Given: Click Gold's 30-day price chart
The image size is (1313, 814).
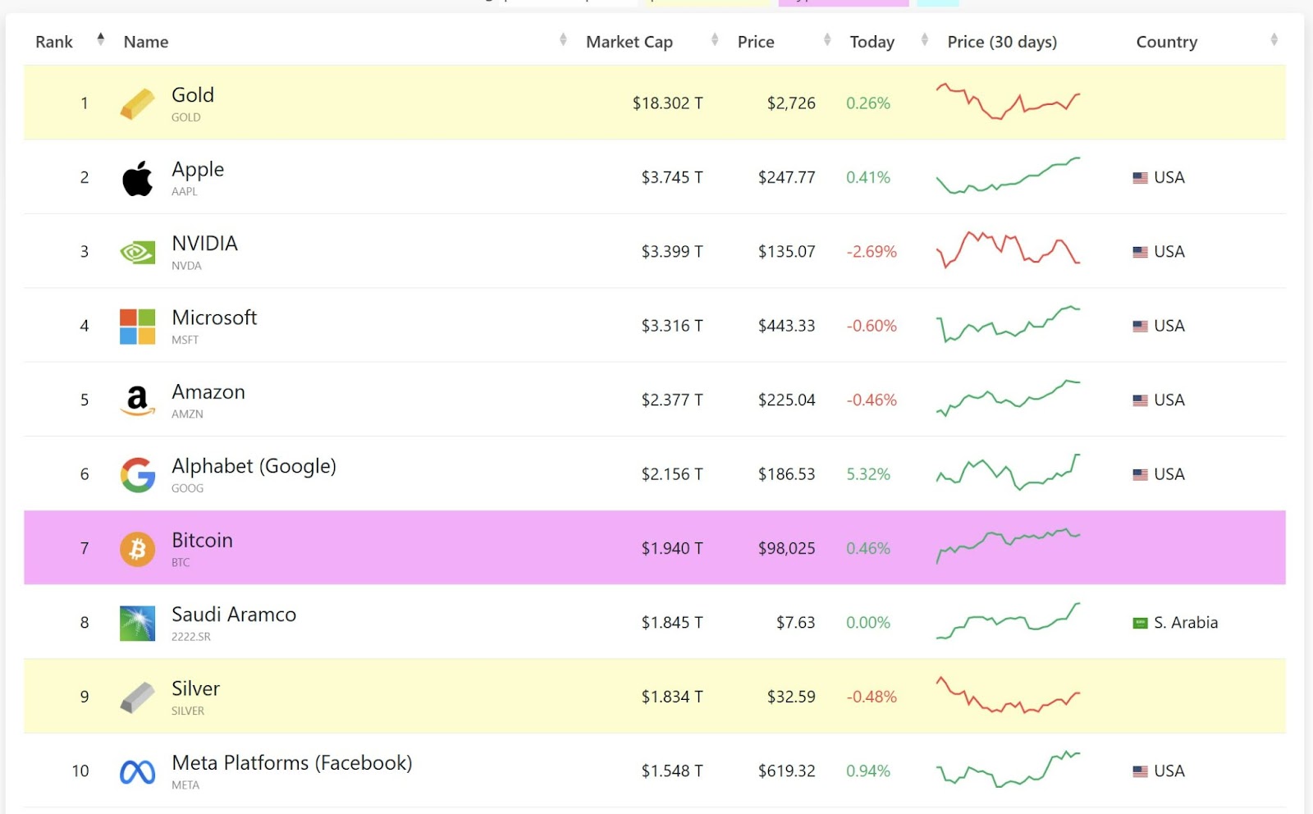Looking at the screenshot, I should 1009,102.
